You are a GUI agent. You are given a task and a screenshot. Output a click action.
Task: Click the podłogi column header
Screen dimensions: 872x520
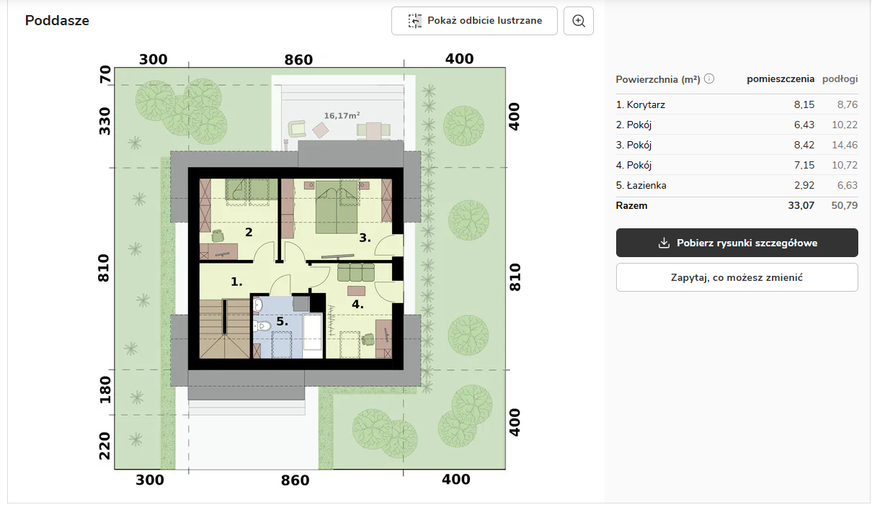[x=840, y=79]
